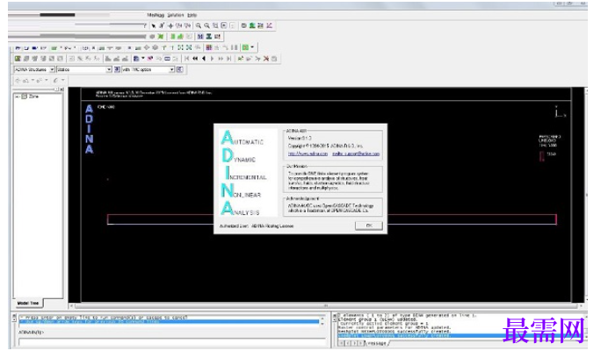Open the Help menu
The image size is (601, 358).
[x=192, y=15]
